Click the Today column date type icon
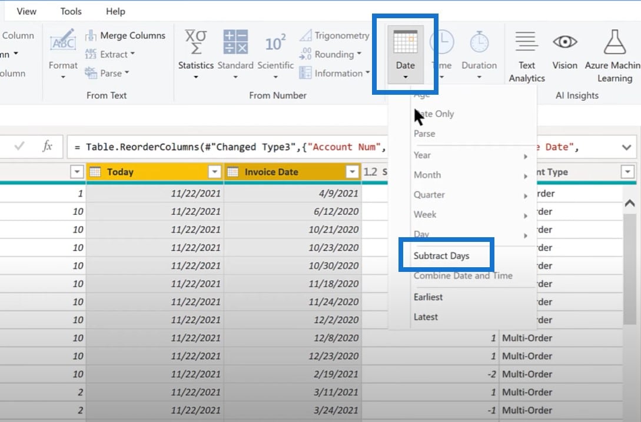 (x=95, y=172)
